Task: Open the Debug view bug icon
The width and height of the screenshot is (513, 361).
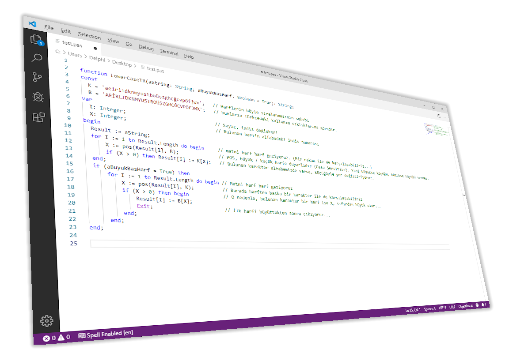Action: (x=38, y=97)
